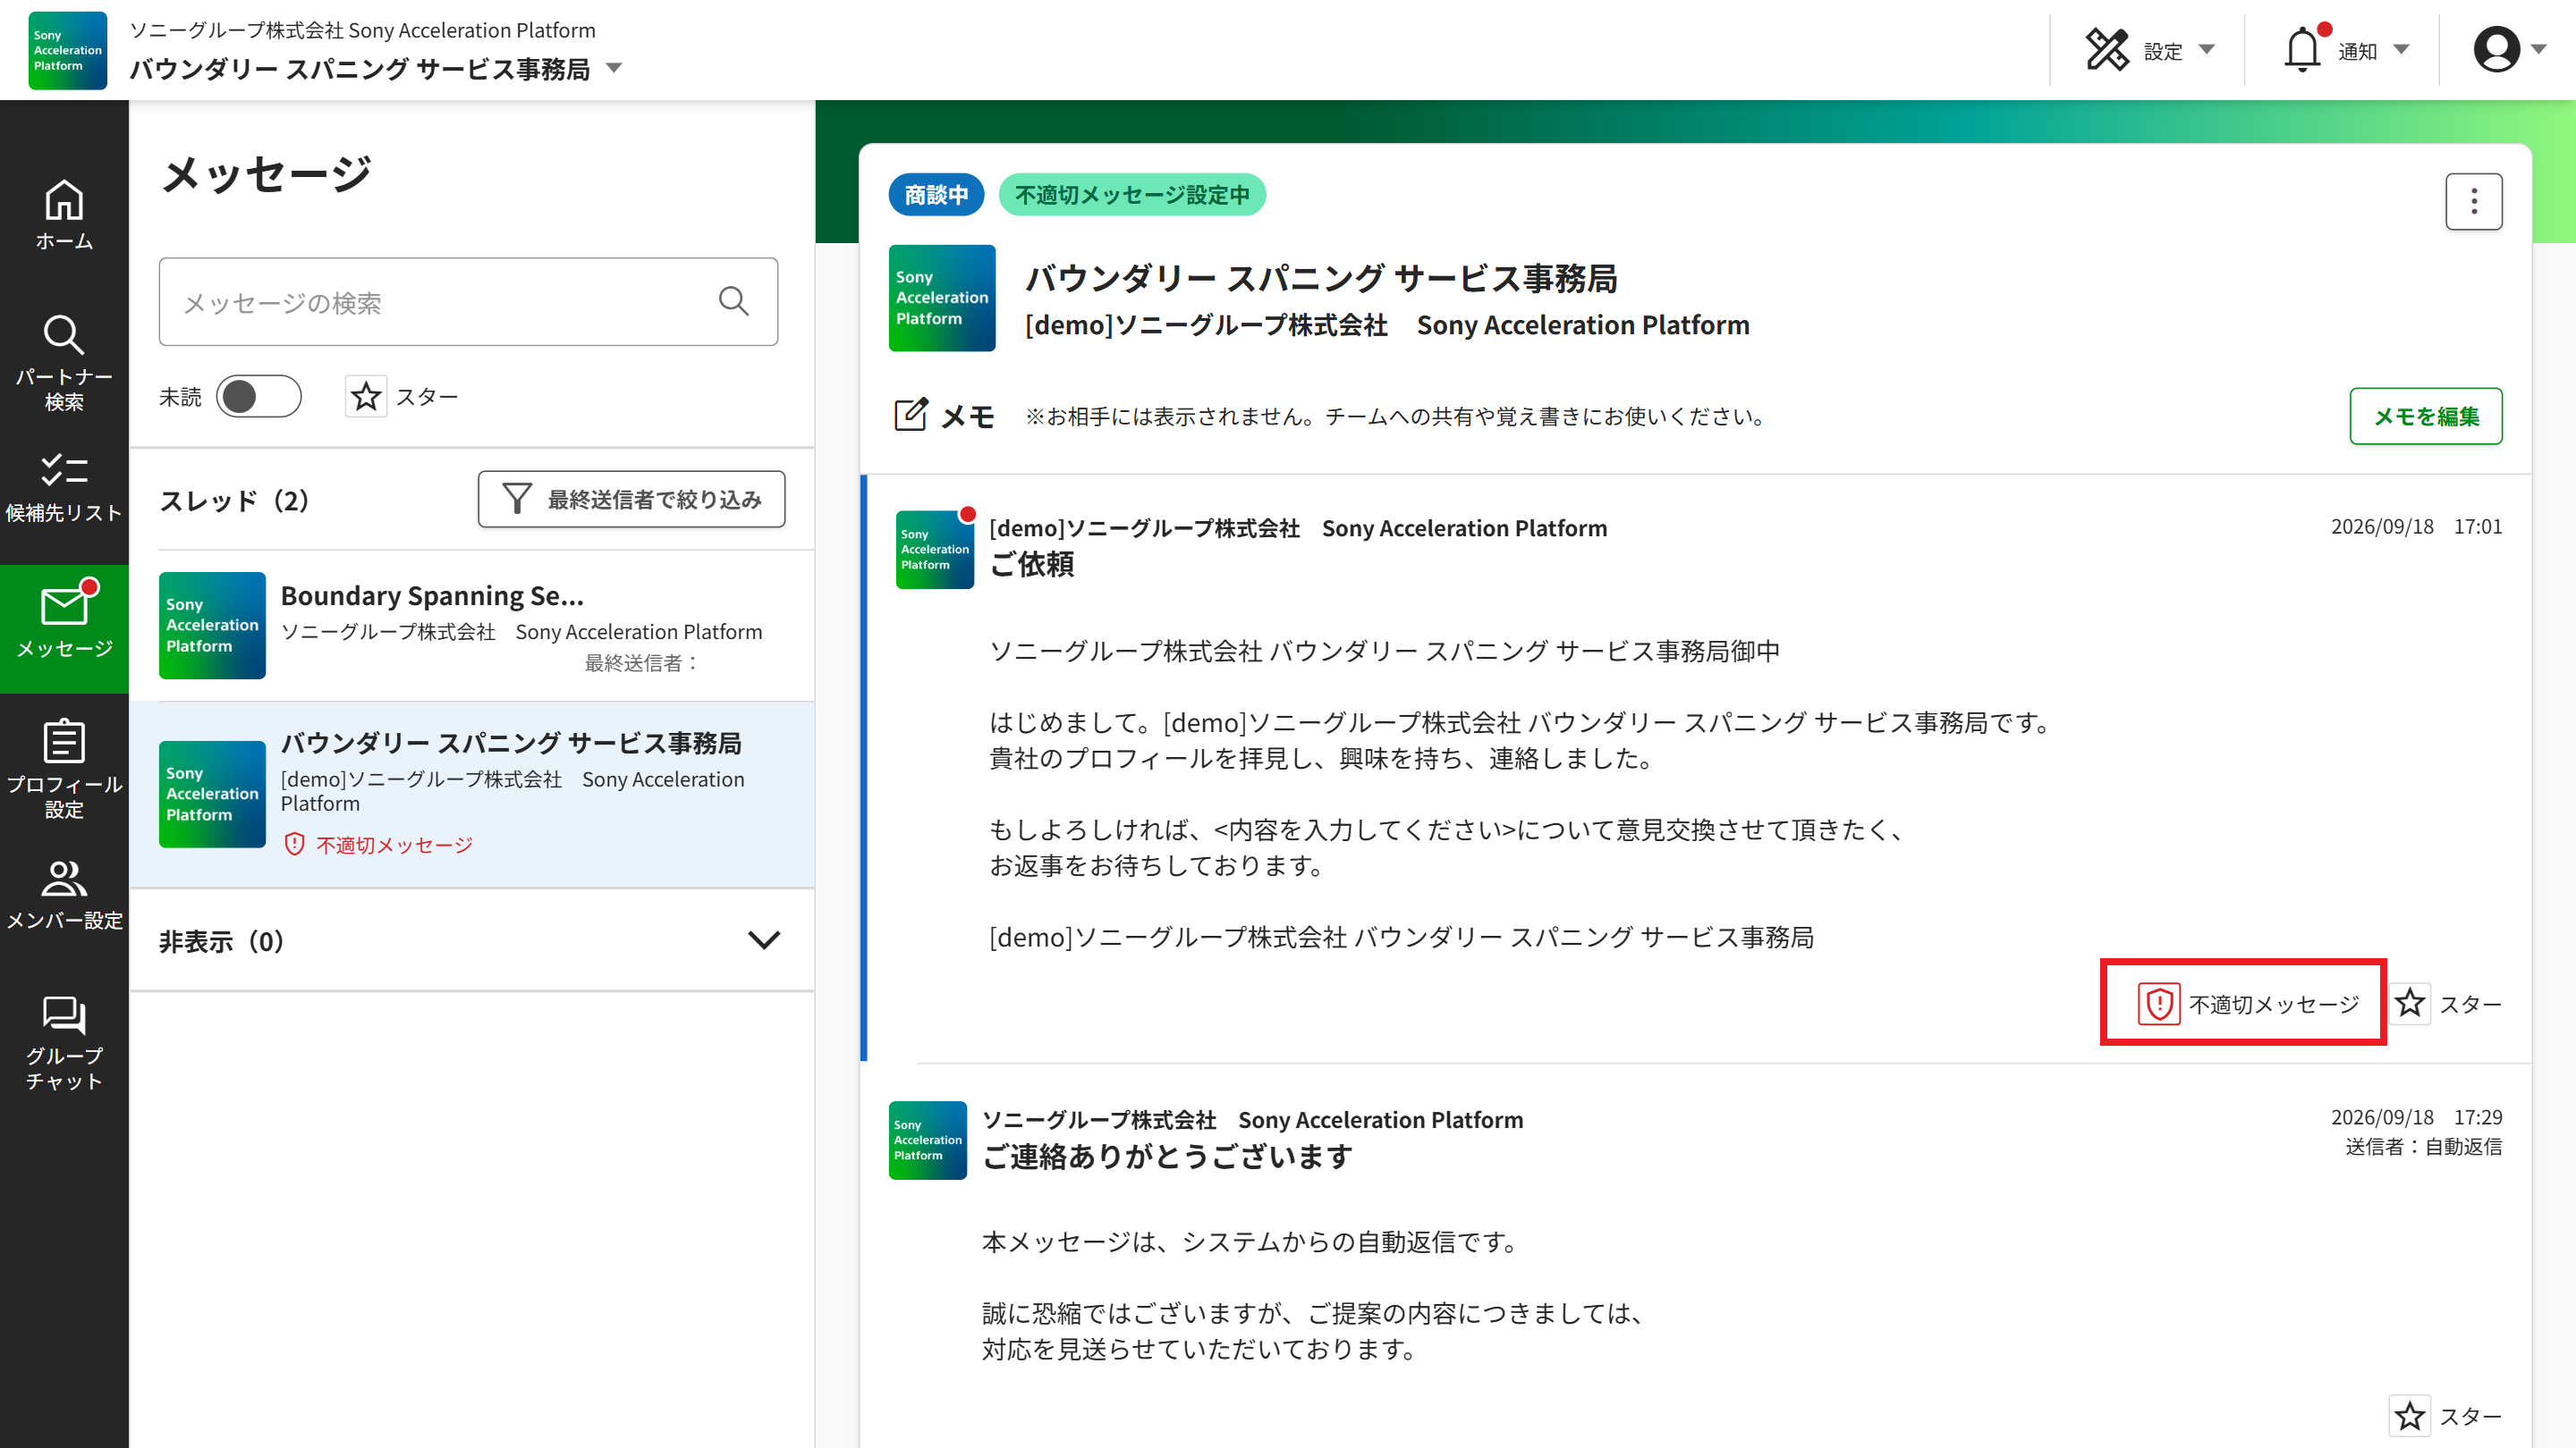Click the 不適切メッセージ設定中 badge
The width and height of the screenshot is (2576, 1448).
(x=1132, y=194)
